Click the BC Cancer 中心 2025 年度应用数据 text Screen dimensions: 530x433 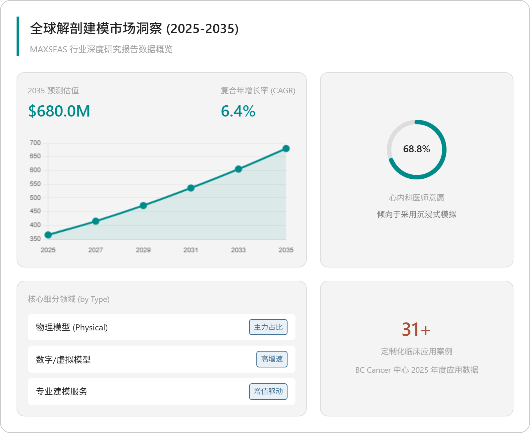click(417, 370)
